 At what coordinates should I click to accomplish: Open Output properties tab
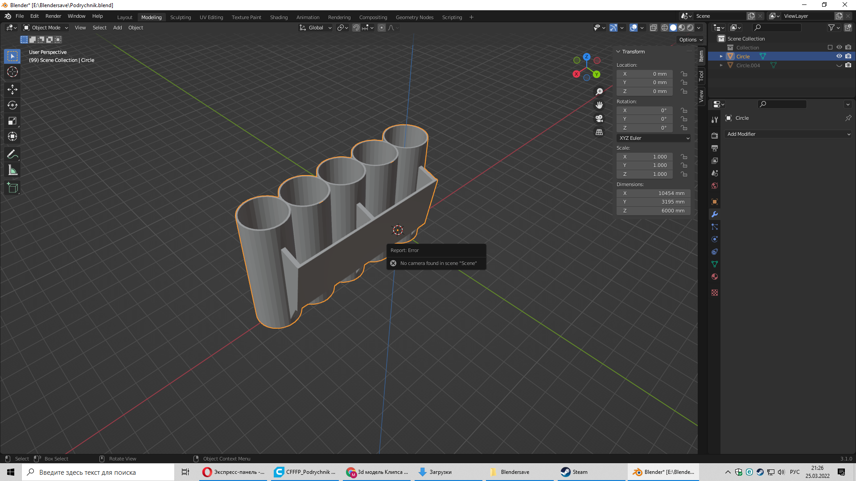pyautogui.click(x=715, y=148)
